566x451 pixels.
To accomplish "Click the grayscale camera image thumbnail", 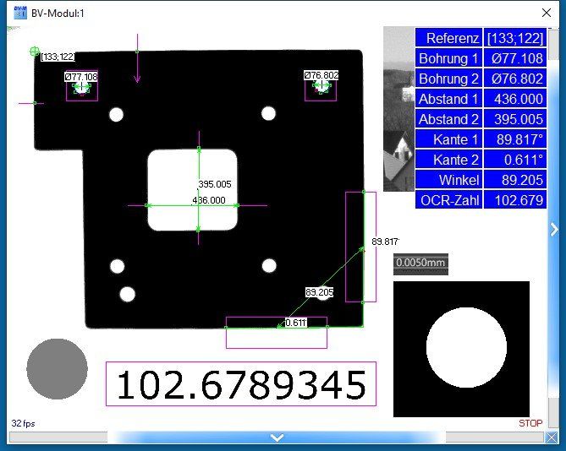I will 398,109.
